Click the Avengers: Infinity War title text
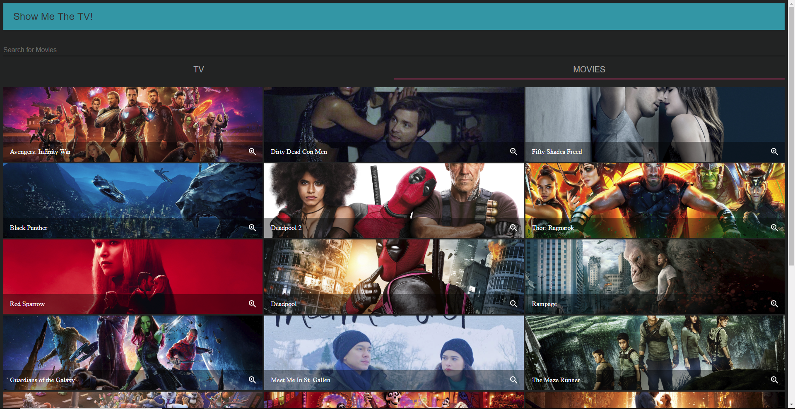Image resolution: width=795 pixels, height=409 pixels. (x=40, y=152)
